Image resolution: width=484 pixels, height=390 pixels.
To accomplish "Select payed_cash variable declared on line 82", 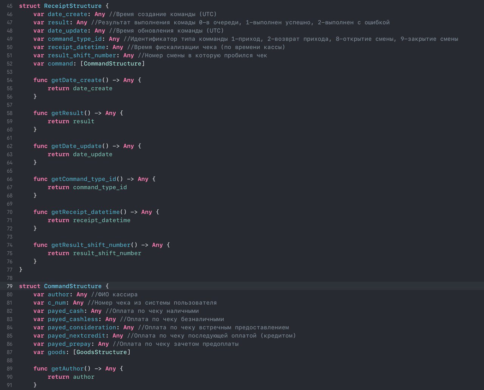I will pos(65,311).
